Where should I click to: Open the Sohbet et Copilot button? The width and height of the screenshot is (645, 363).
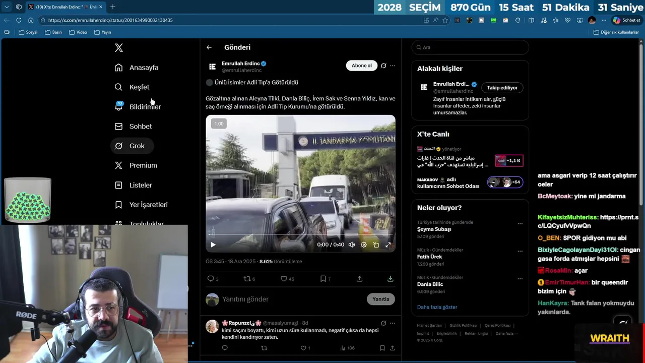626,20
